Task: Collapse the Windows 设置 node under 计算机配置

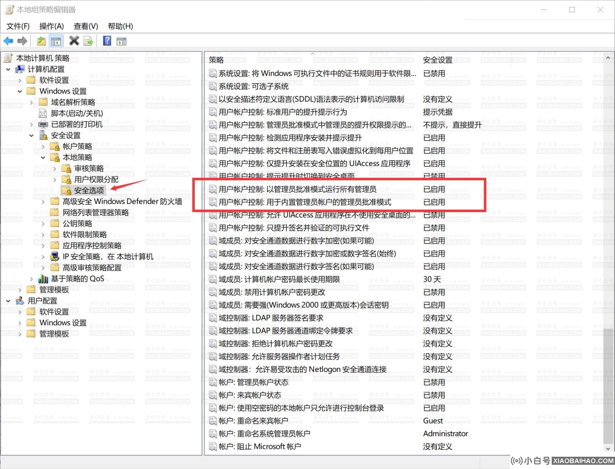Action: click(x=20, y=91)
